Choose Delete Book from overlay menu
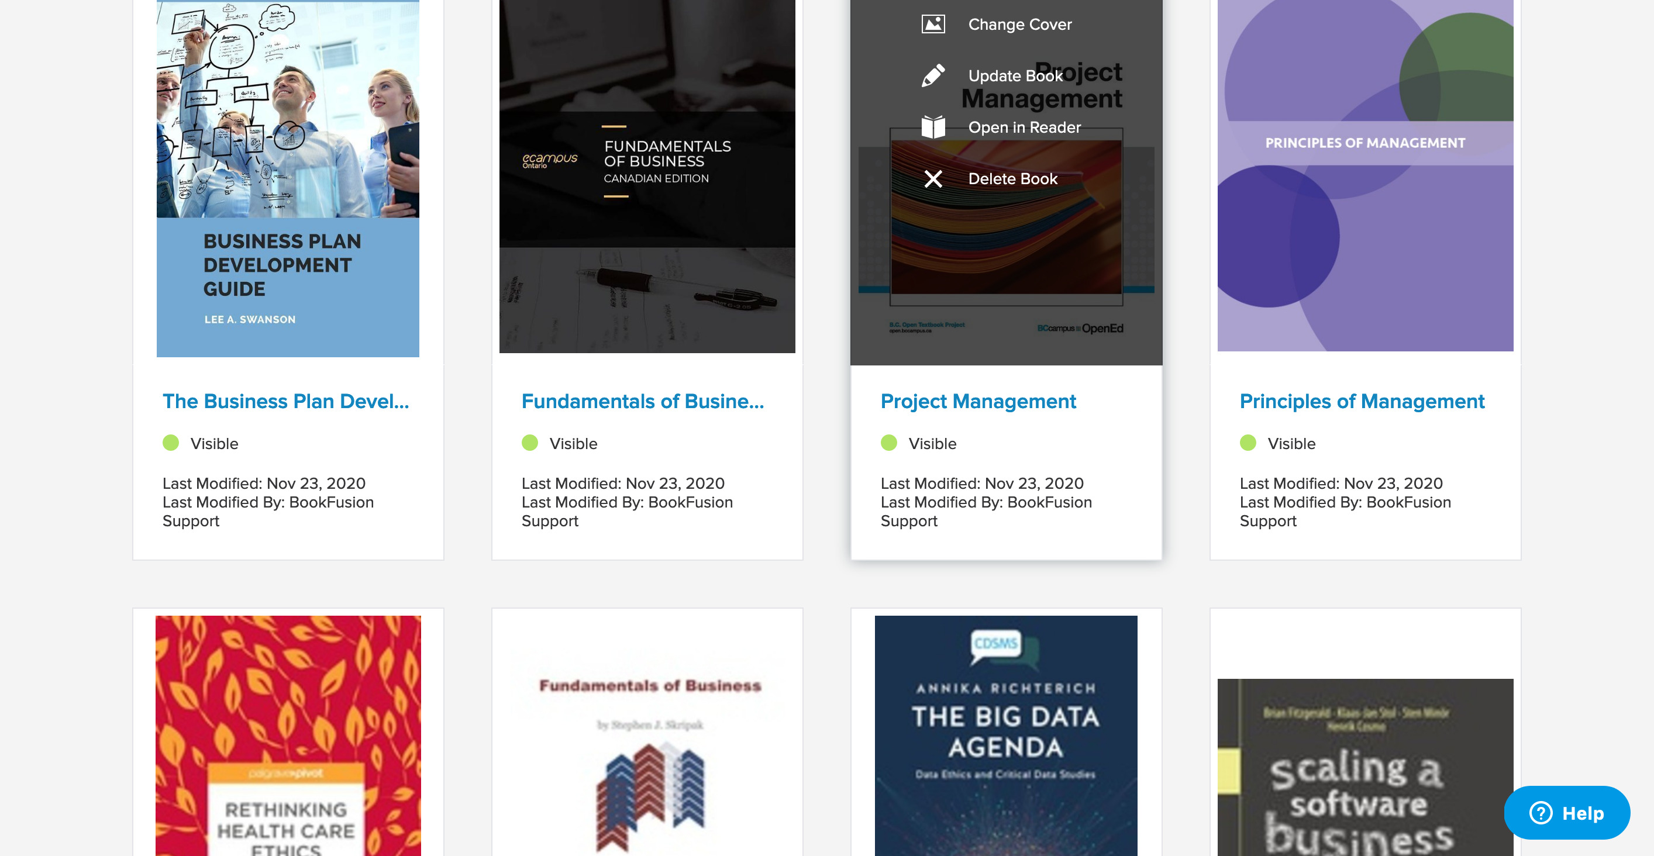This screenshot has height=856, width=1654. 1012,178
